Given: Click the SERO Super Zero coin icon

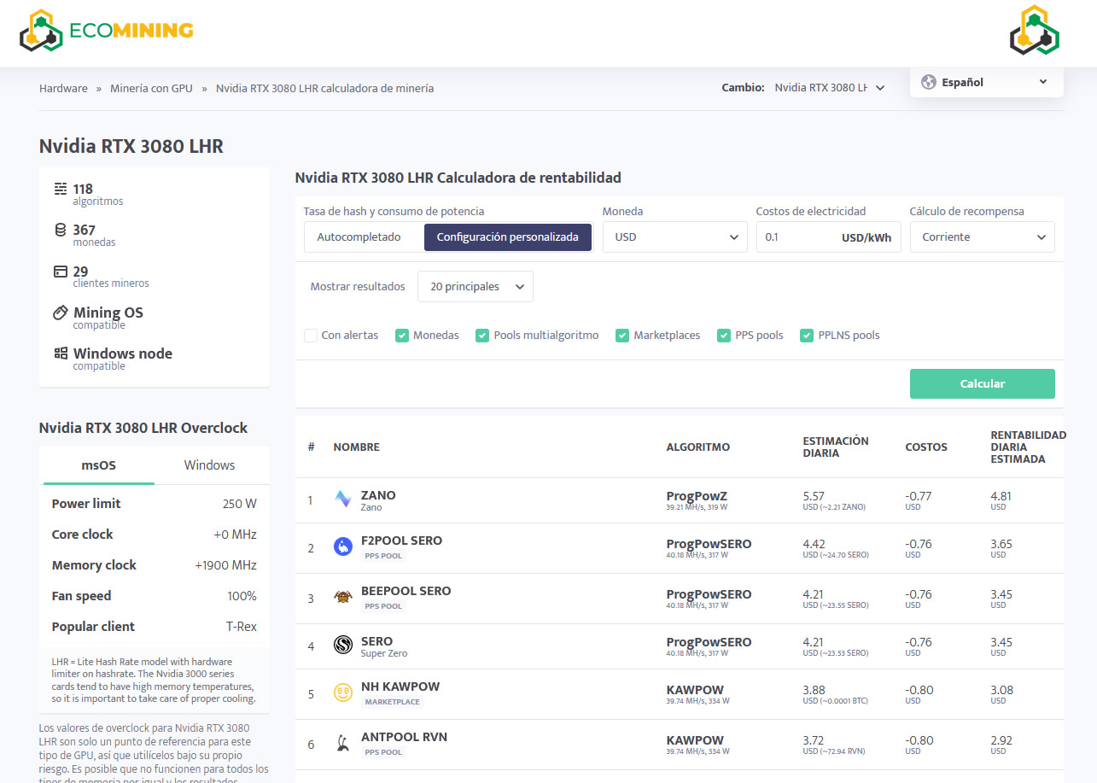Looking at the screenshot, I should [343, 646].
